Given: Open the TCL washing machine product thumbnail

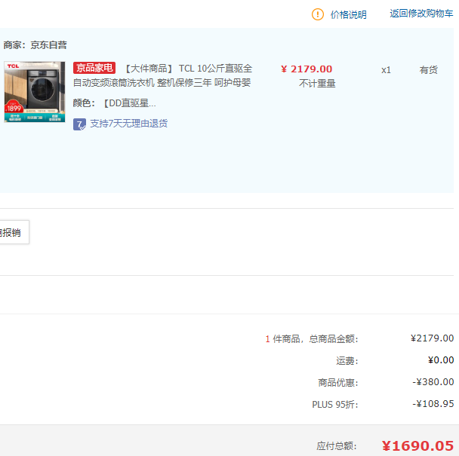Looking at the screenshot, I should point(35,92).
